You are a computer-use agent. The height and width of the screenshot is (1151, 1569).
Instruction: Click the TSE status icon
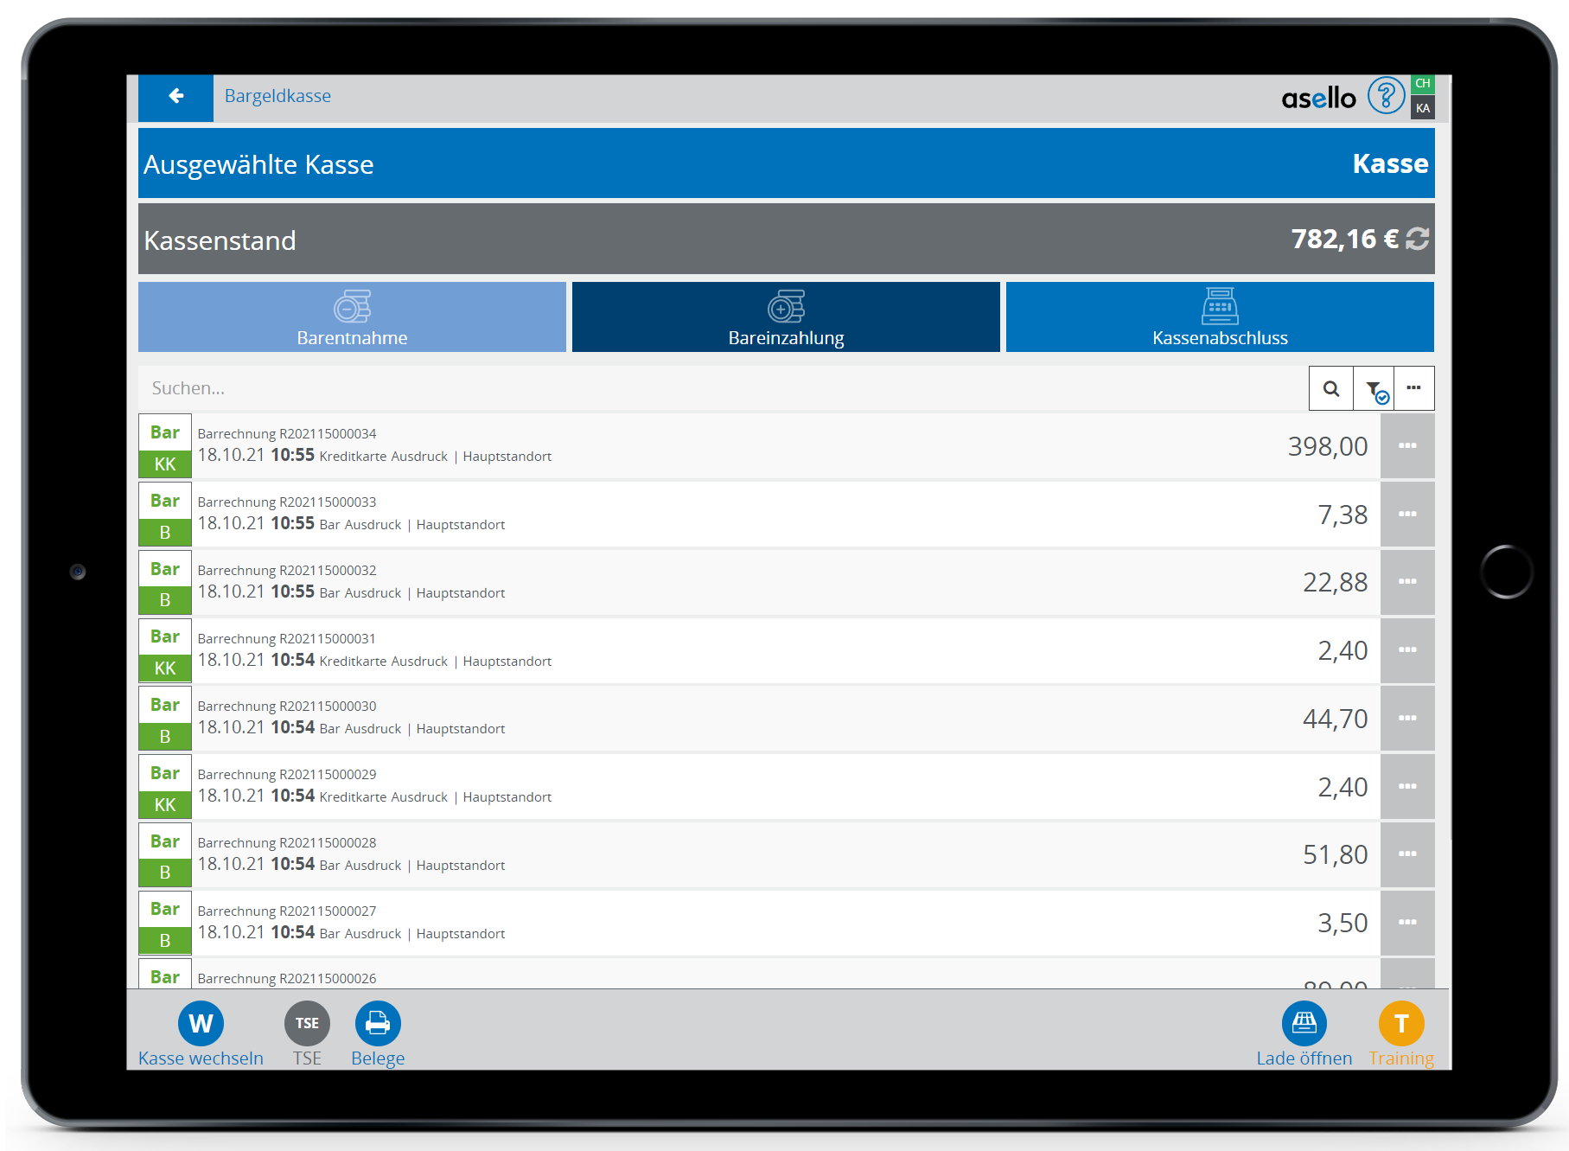[307, 1024]
